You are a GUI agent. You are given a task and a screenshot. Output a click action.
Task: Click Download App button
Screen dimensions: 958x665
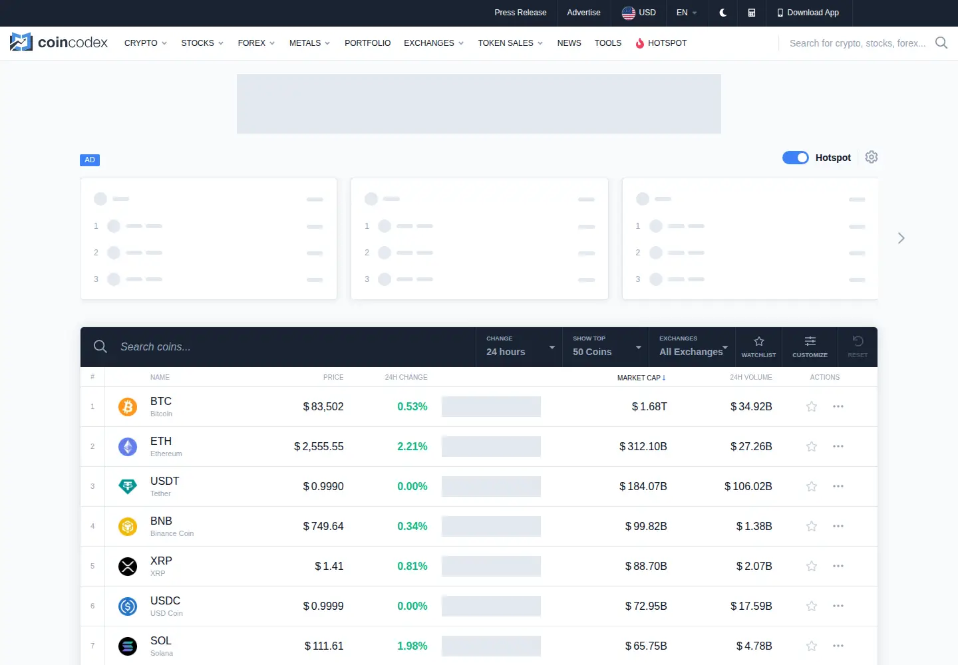(808, 13)
